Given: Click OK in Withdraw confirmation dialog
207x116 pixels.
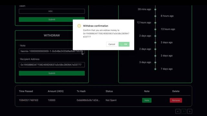Looking at the screenshot, I should coord(124,44).
